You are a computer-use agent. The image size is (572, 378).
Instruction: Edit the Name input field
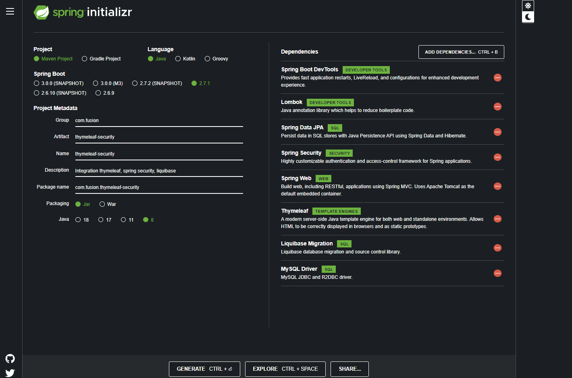coord(159,154)
